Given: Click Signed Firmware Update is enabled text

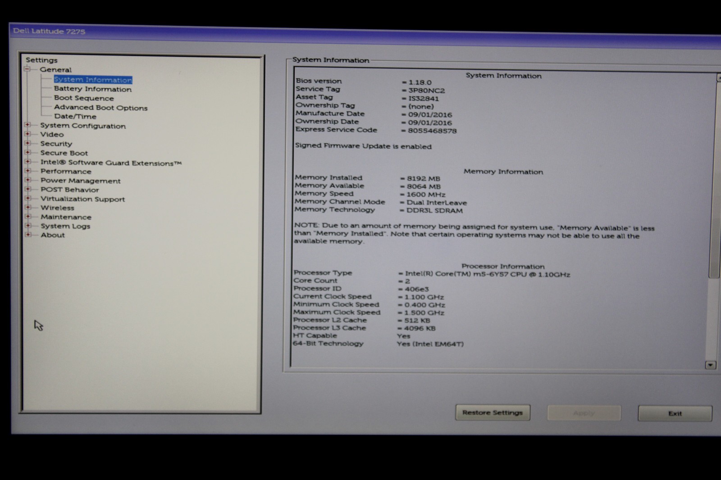Looking at the screenshot, I should 363,146.
